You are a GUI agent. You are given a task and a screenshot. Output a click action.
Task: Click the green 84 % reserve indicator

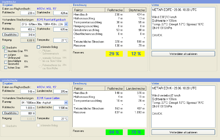tap(114, 132)
